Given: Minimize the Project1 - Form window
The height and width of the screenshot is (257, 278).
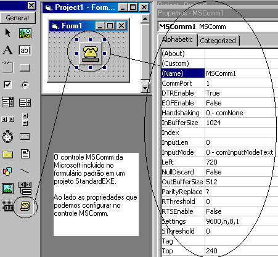Looking at the screenshot, I should 123,7.
